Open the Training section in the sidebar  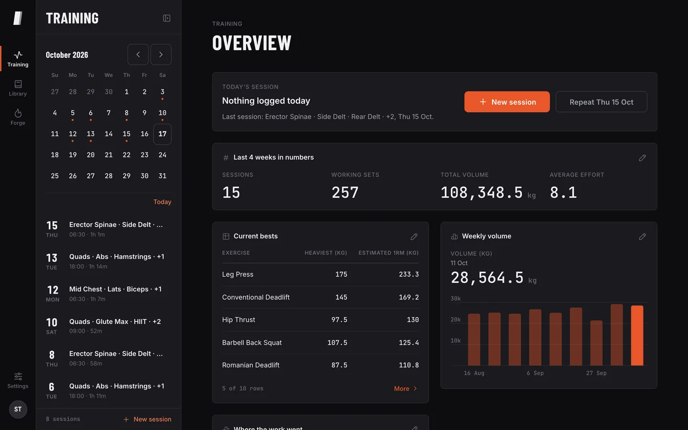18,59
